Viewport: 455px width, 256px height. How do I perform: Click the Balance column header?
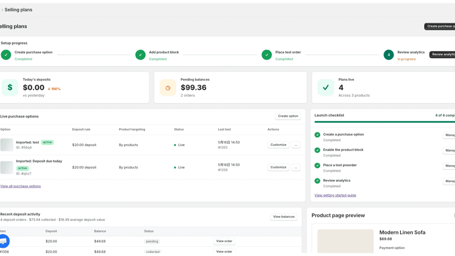point(100,231)
